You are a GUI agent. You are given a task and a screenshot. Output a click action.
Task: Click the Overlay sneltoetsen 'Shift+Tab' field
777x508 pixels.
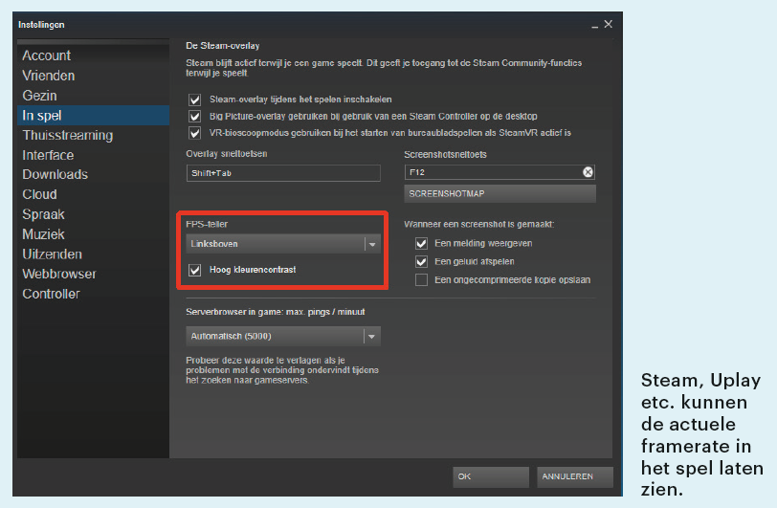[282, 172]
